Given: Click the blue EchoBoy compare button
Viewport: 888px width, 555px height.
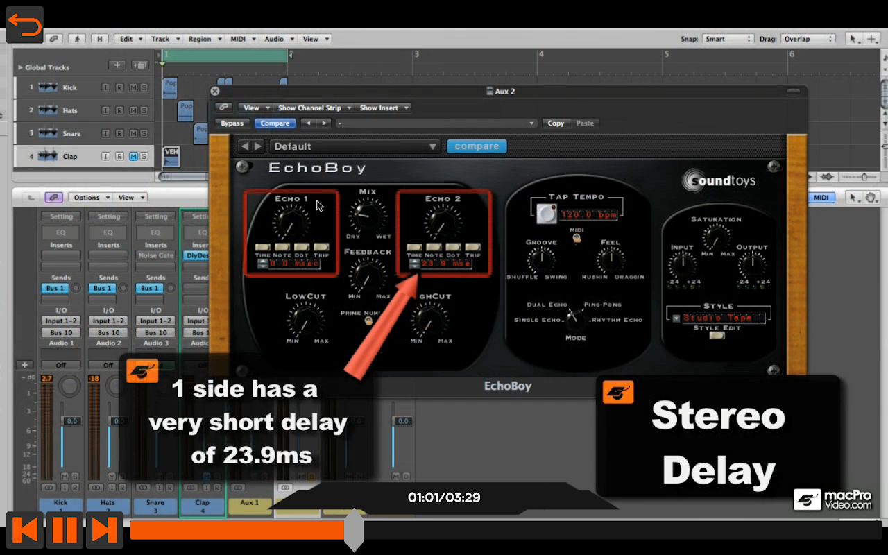Looking at the screenshot, I should click(477, 146).
